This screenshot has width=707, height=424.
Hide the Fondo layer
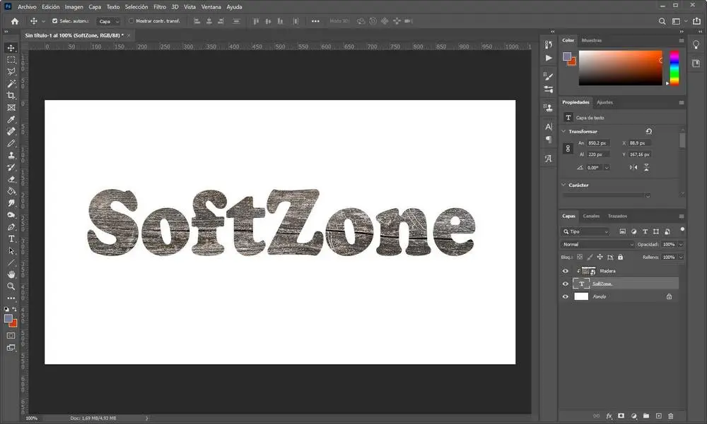[x=565, y=296]
